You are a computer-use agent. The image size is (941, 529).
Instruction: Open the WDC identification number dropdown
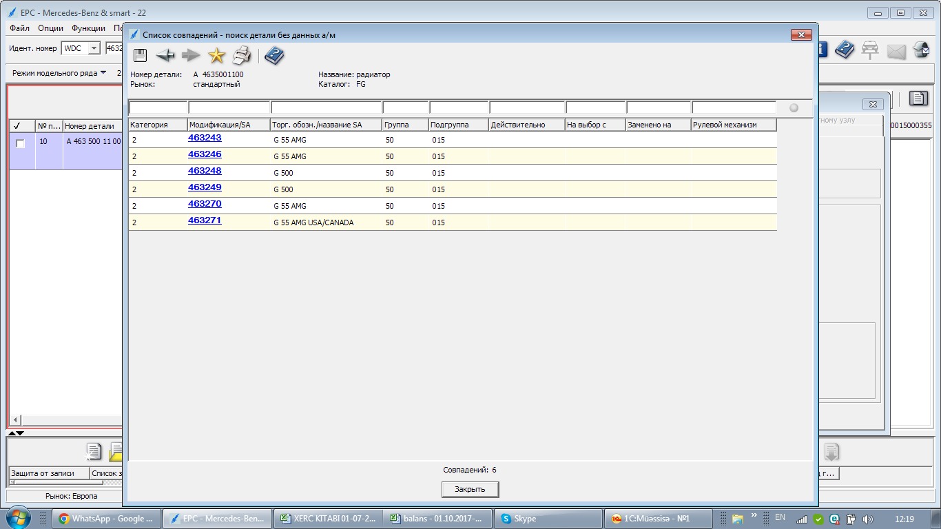coord(94,48)
